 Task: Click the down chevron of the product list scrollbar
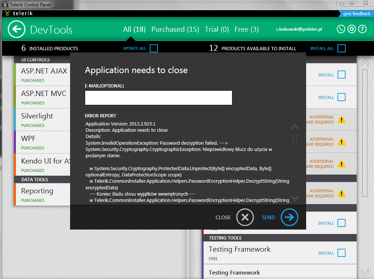[365, 272]
